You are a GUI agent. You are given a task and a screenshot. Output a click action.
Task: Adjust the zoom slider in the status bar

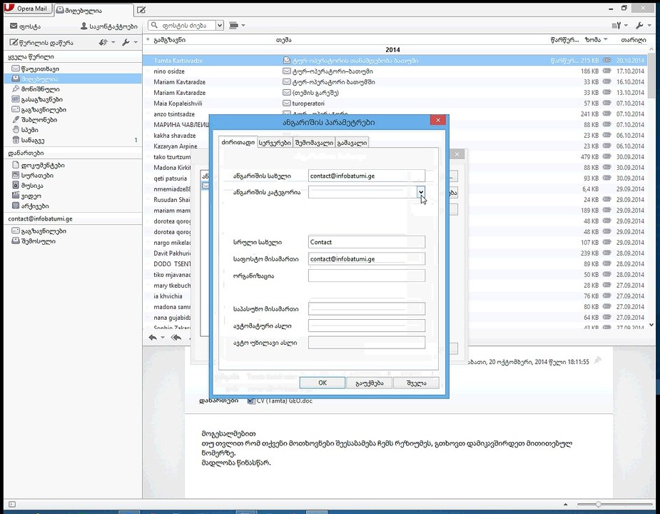(598, 504)
